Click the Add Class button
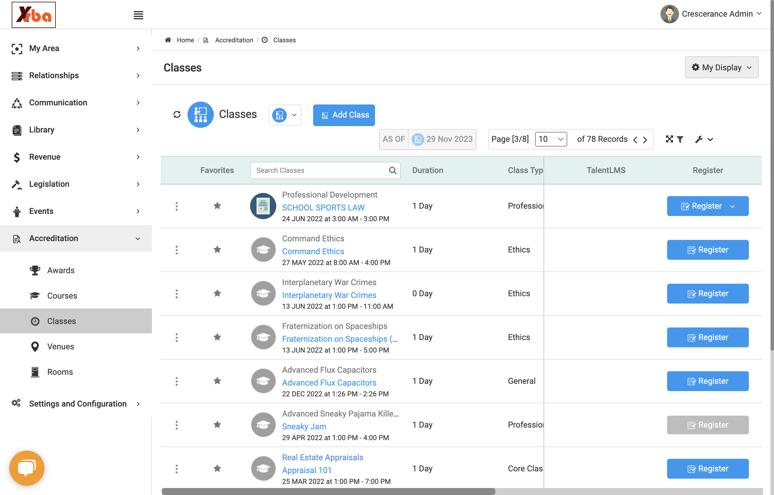 pyautogui.click(x=344, y=115)
